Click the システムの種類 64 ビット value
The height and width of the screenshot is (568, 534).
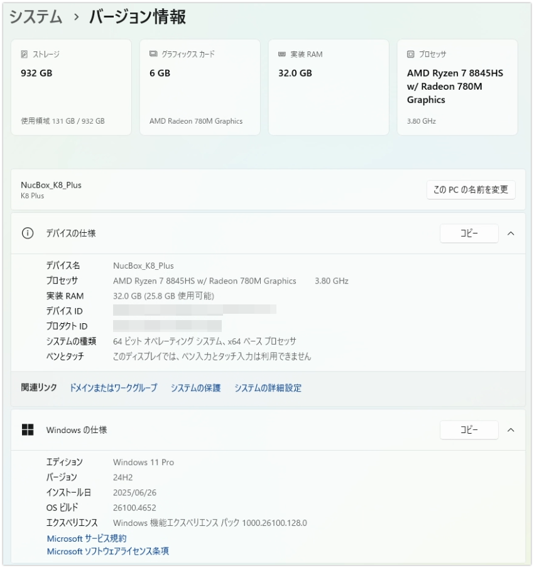204,341
